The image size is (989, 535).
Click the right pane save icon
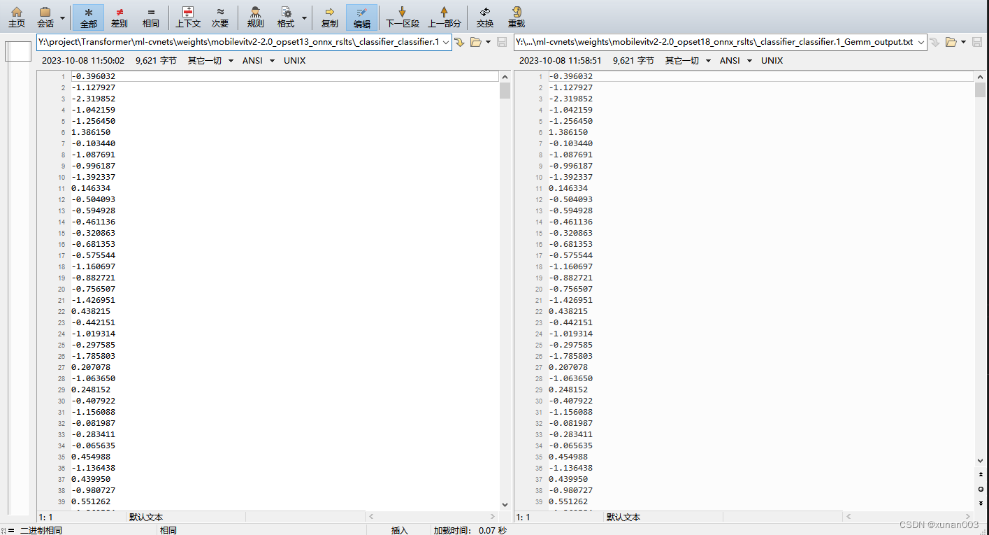(x=977, y=43)
